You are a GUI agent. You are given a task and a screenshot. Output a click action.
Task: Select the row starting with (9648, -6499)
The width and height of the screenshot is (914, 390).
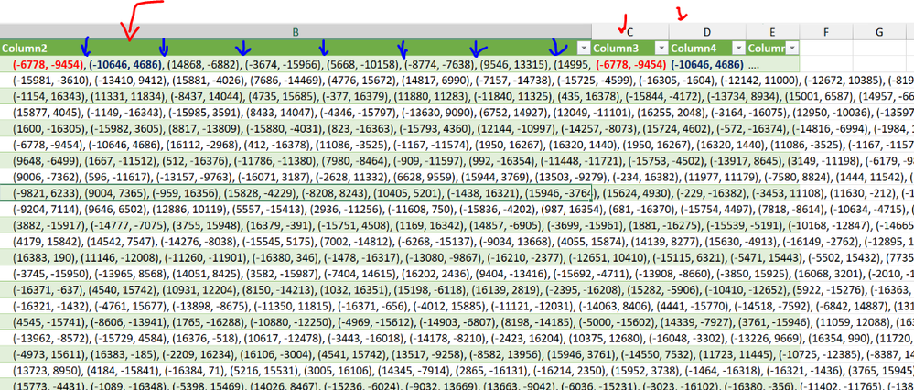(457, 160)
